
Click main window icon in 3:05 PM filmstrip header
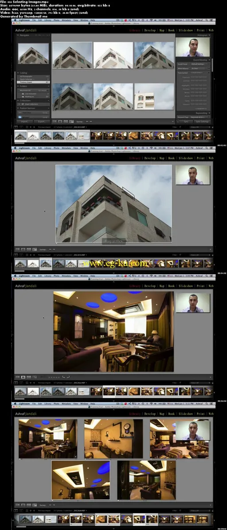[16, 127]
